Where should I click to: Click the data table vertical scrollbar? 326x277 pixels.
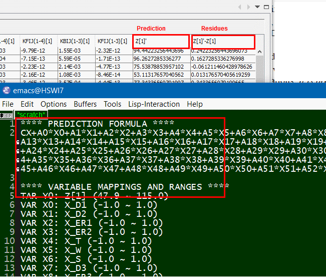click(260, 65)
